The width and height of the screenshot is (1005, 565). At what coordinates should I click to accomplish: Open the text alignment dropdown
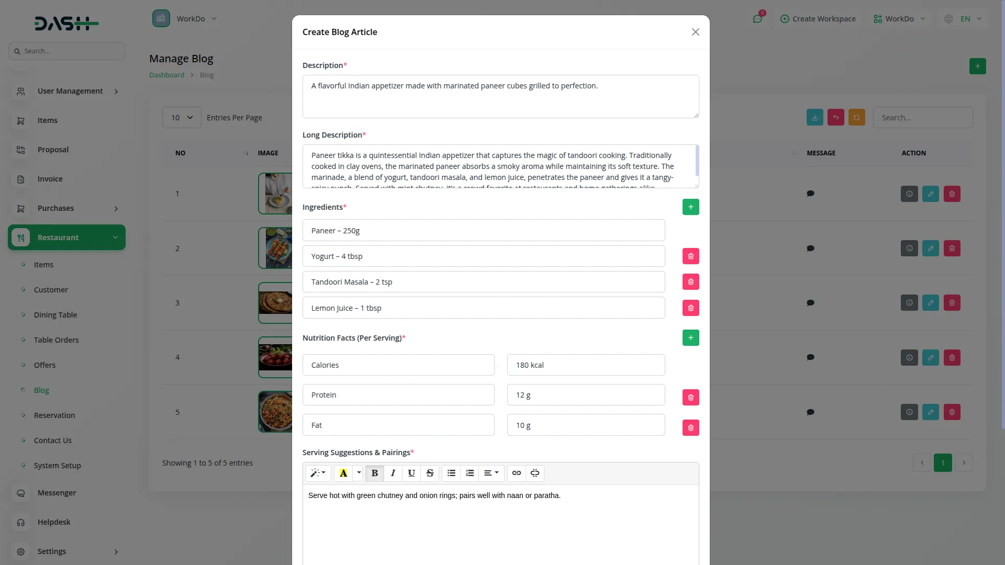[490, 473]
